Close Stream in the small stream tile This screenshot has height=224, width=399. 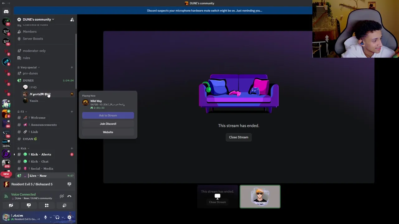pyautogui.click(x=217, y=202)
